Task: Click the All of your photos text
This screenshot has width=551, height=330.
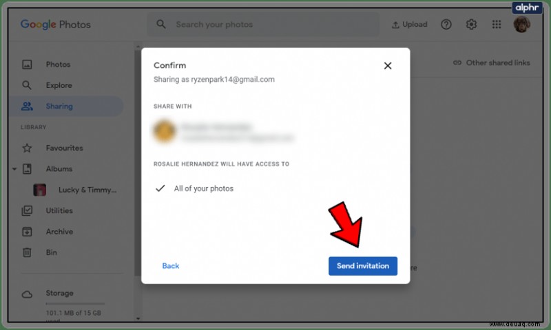Action: point(203,188)
